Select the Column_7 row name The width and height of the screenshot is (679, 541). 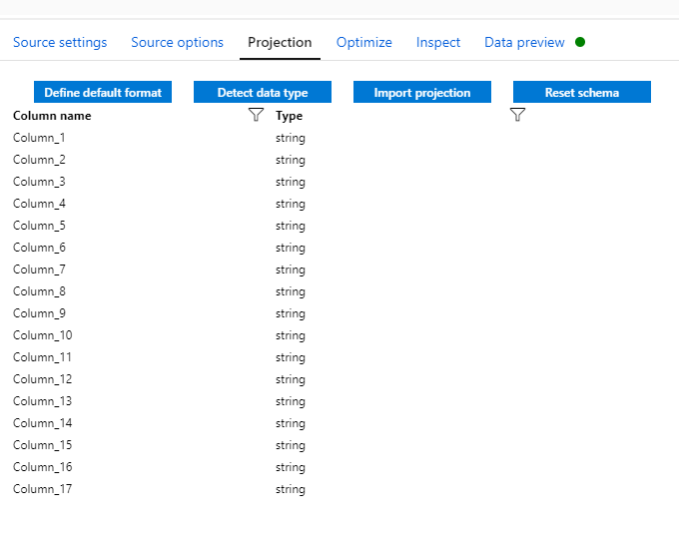pos(39,270)
